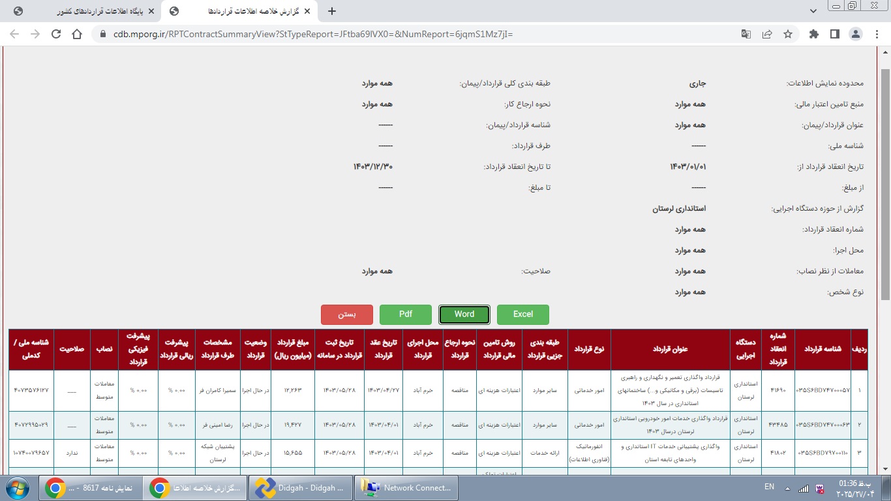Click the جاری display range value
Image resolution: width=891 pixels, height=501 pixels.
(697, 83)
